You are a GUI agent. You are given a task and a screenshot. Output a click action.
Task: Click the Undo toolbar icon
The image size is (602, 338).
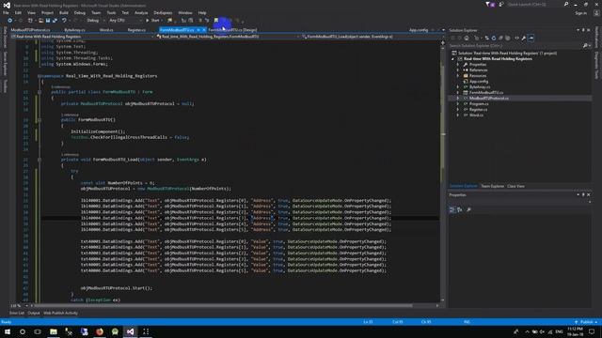pyautogui.click(x=64, y=21)
